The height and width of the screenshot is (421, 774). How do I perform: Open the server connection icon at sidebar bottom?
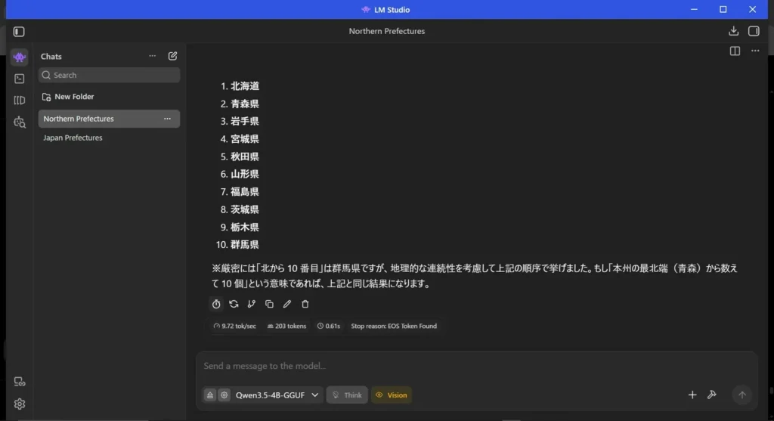[x=19, y=382]
